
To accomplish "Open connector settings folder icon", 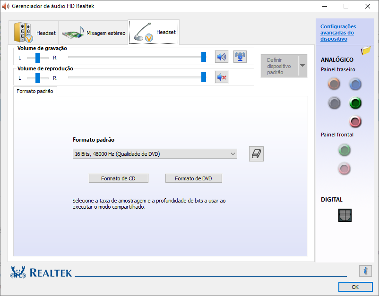I will coord(366,51).
